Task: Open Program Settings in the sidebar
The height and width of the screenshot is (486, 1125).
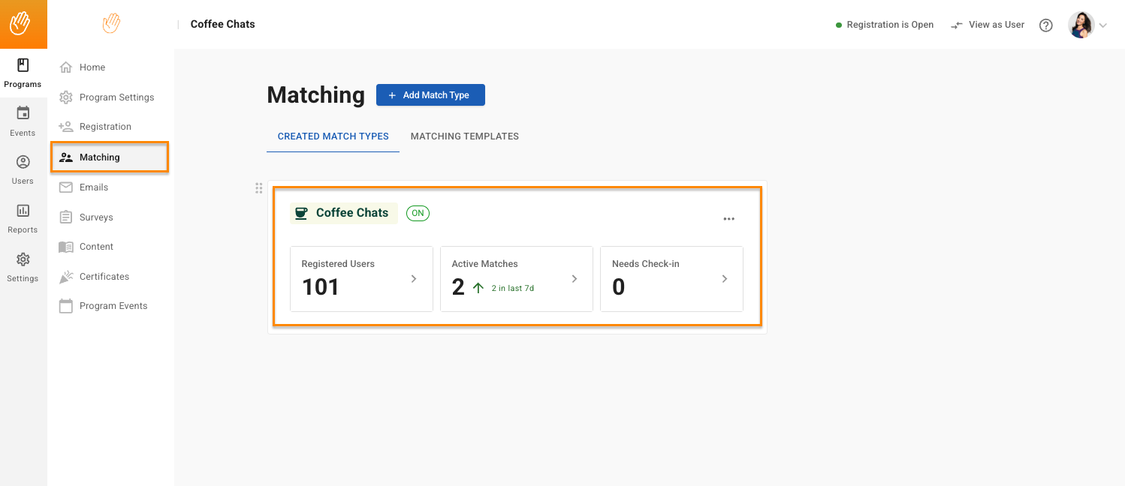Action: click(x=116, y=97)
